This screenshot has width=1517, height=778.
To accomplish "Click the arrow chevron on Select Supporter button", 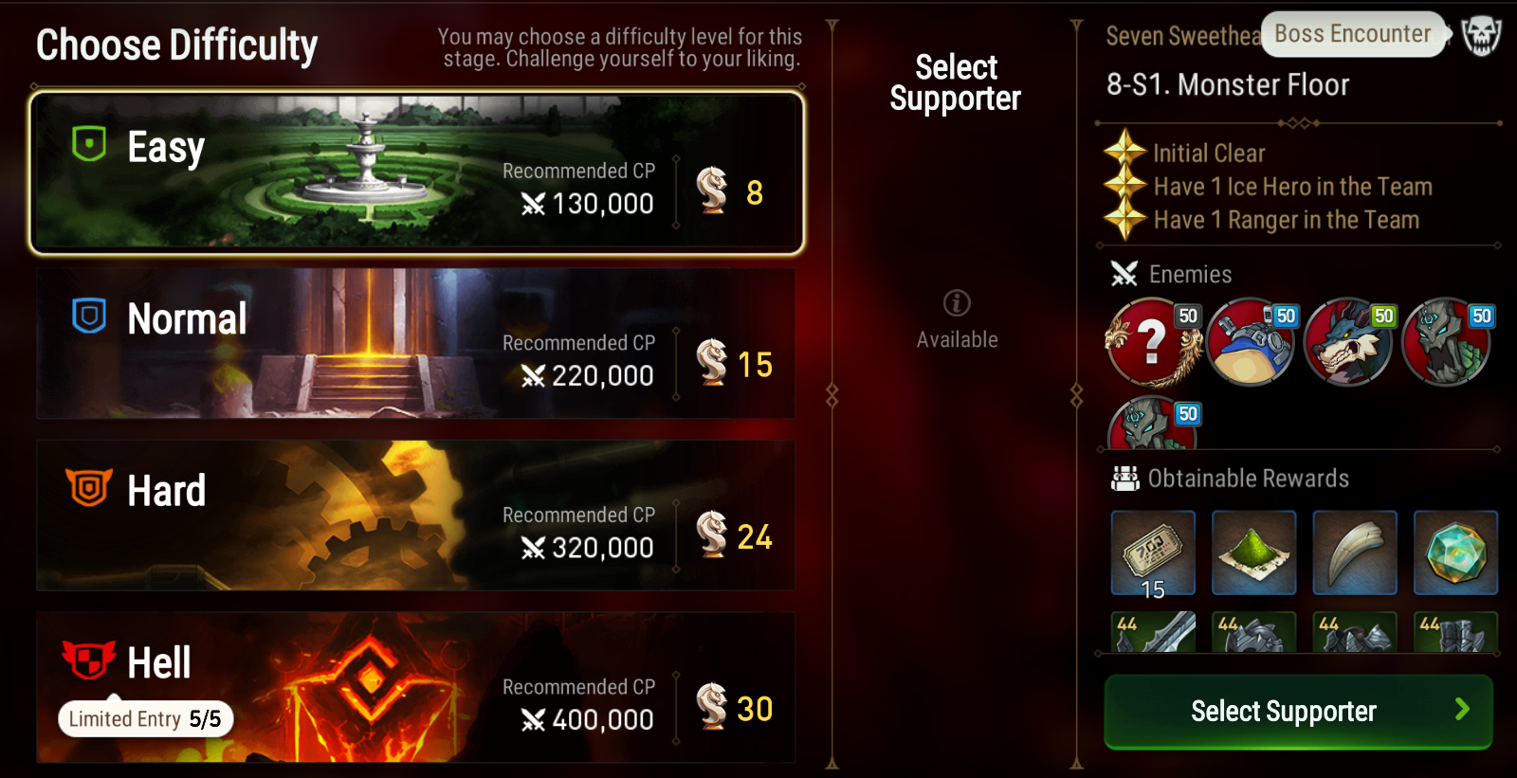I will point(1462,710).
